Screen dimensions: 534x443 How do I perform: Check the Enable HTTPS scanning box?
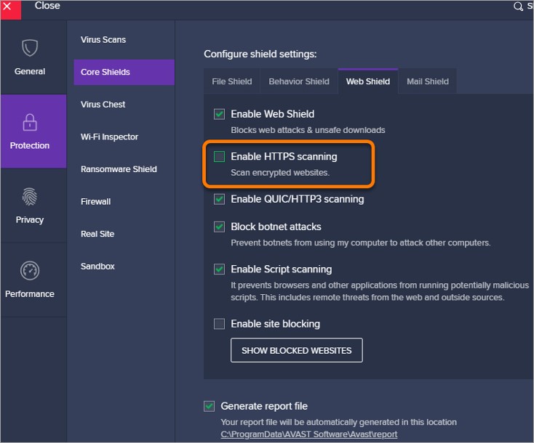click(x=219, y=157)
